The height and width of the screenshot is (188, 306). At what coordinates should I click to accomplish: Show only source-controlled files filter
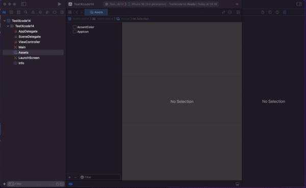(x=62, y=184)
